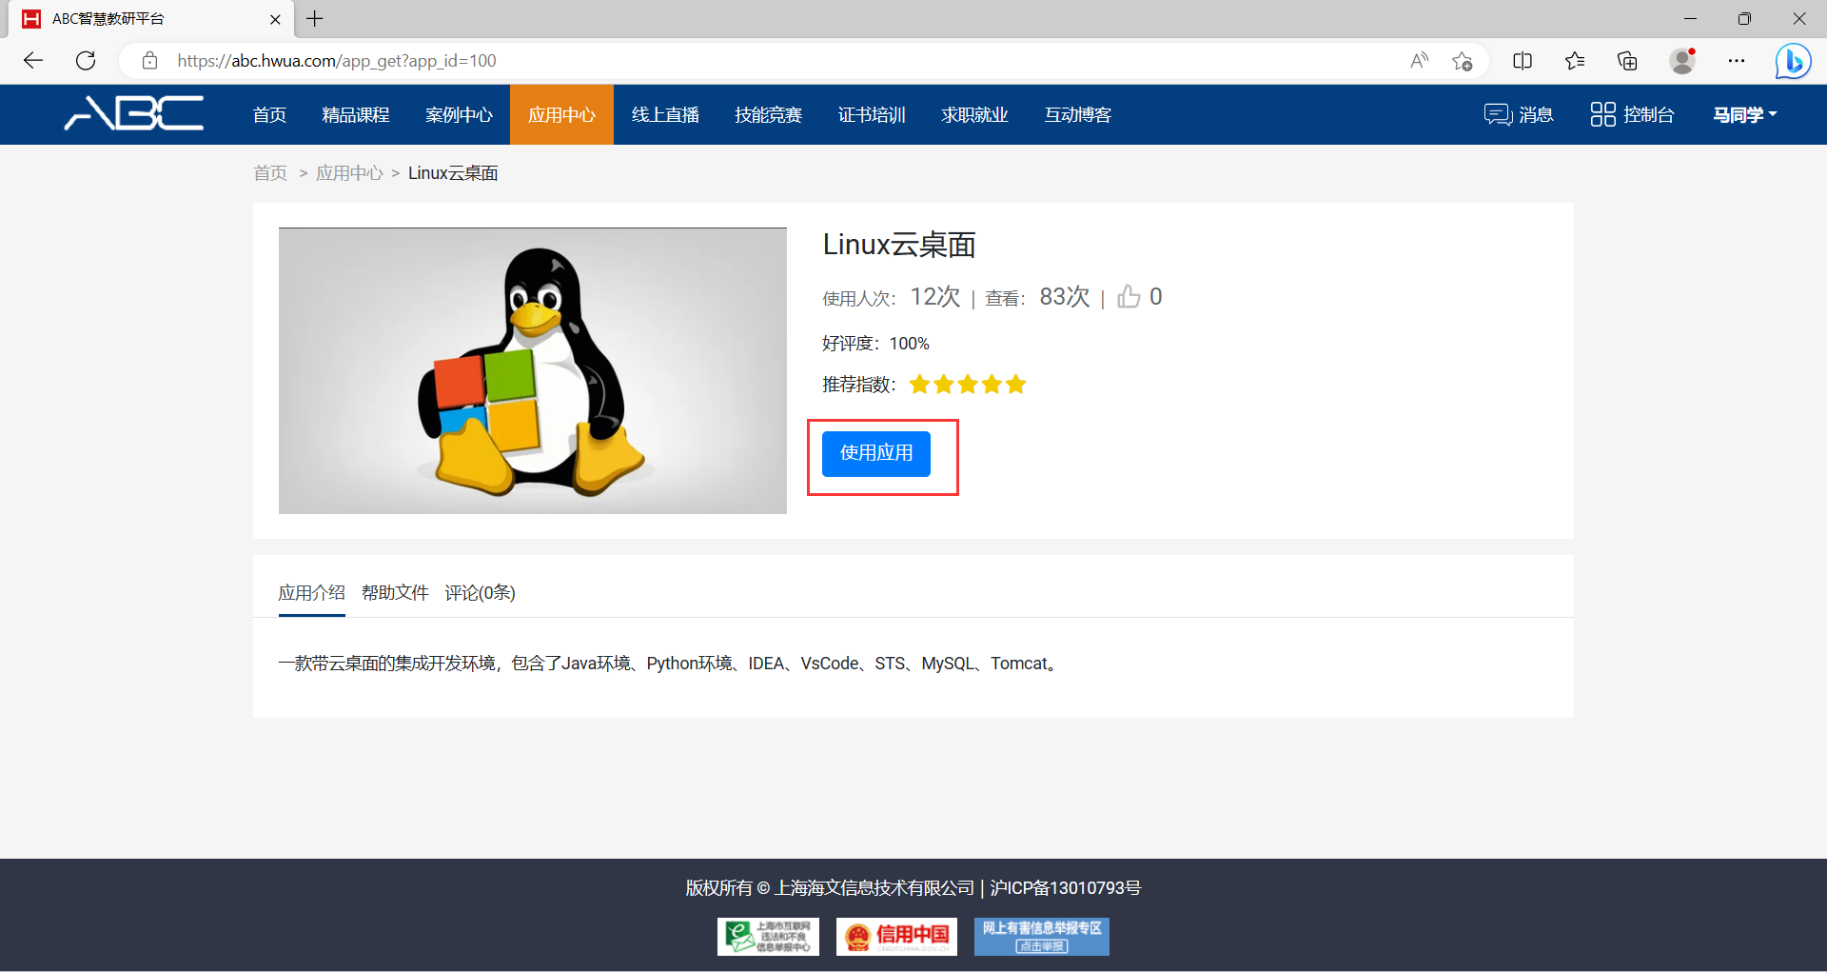The height and width of the screenshot is (972, 1827).
Task: Click the five-star 推荐指数 rating
Action: click(968, 385)
